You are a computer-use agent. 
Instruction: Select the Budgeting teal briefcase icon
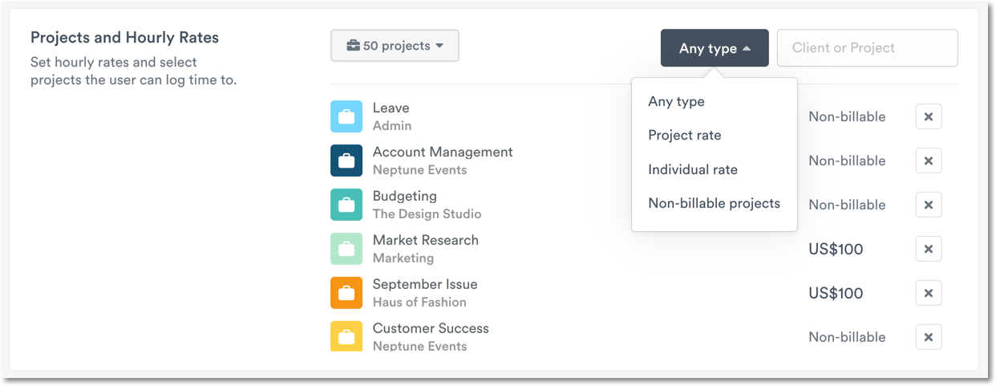346,205
